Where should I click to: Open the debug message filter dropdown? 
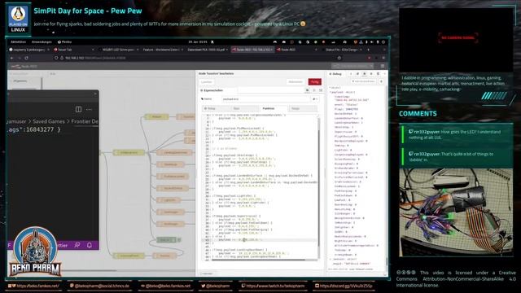point(364,81)
